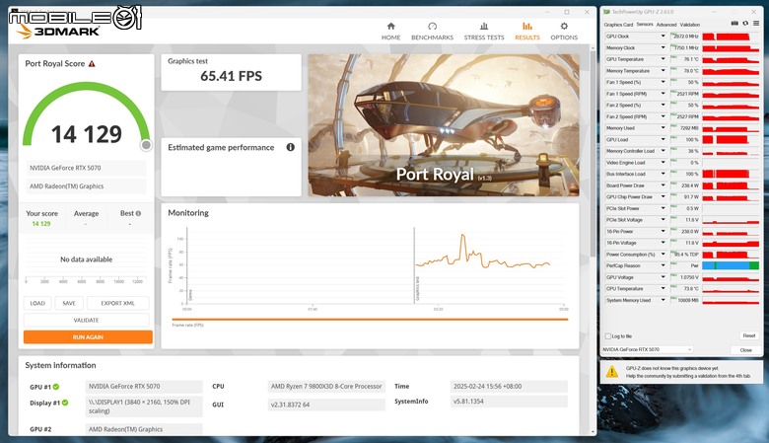Click Port Royal benchmark thumbnail image
Viewport: 769px width, 443px height.
tap(444, 125)
